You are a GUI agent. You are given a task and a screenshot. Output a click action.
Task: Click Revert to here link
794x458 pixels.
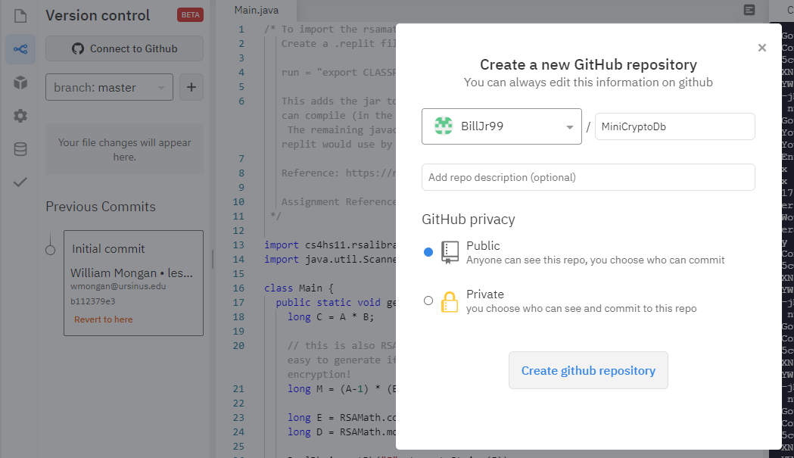point(103,319)
